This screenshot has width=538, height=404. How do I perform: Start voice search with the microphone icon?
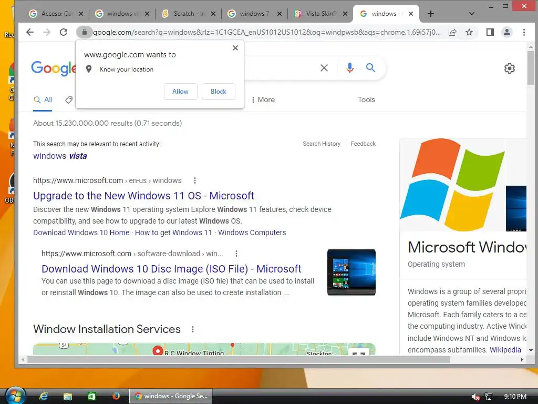pyautogui.click(x=349, y=68)
